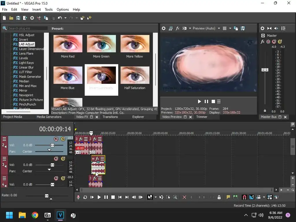Create a new project with the New icon
The width and height of the screenshot is (296, 222).
click(4, 18)
